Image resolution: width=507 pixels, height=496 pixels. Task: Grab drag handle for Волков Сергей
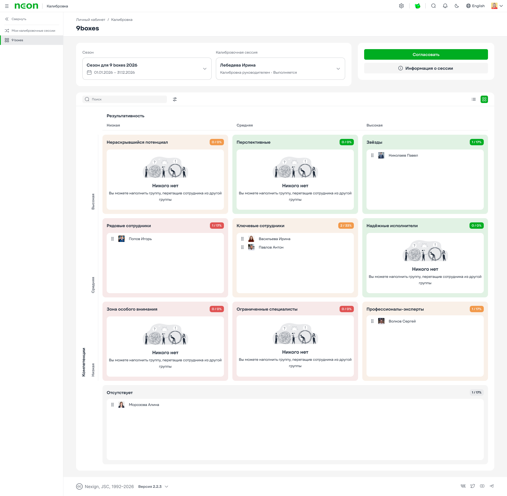(x=372, y=321)
